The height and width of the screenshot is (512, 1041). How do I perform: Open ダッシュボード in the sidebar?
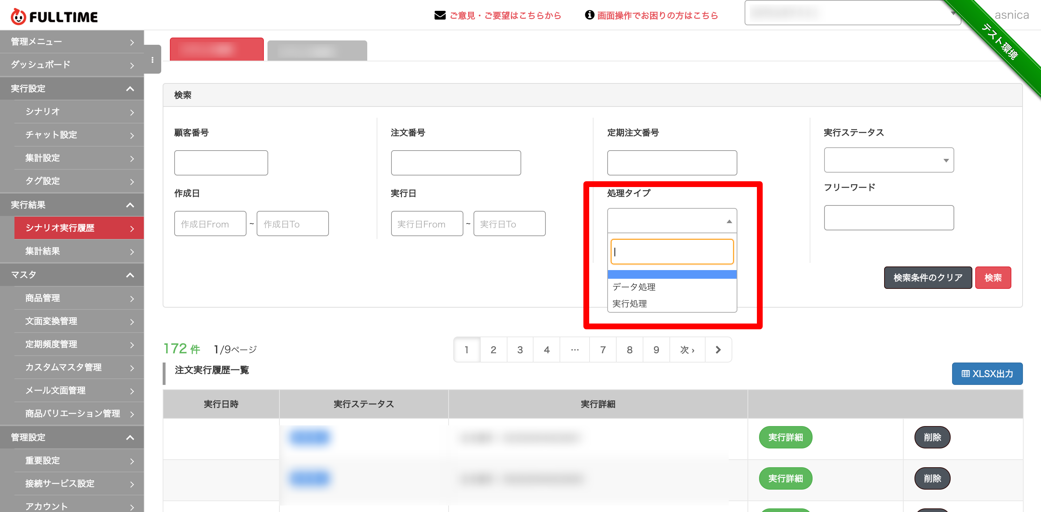(x=72, y=65)
